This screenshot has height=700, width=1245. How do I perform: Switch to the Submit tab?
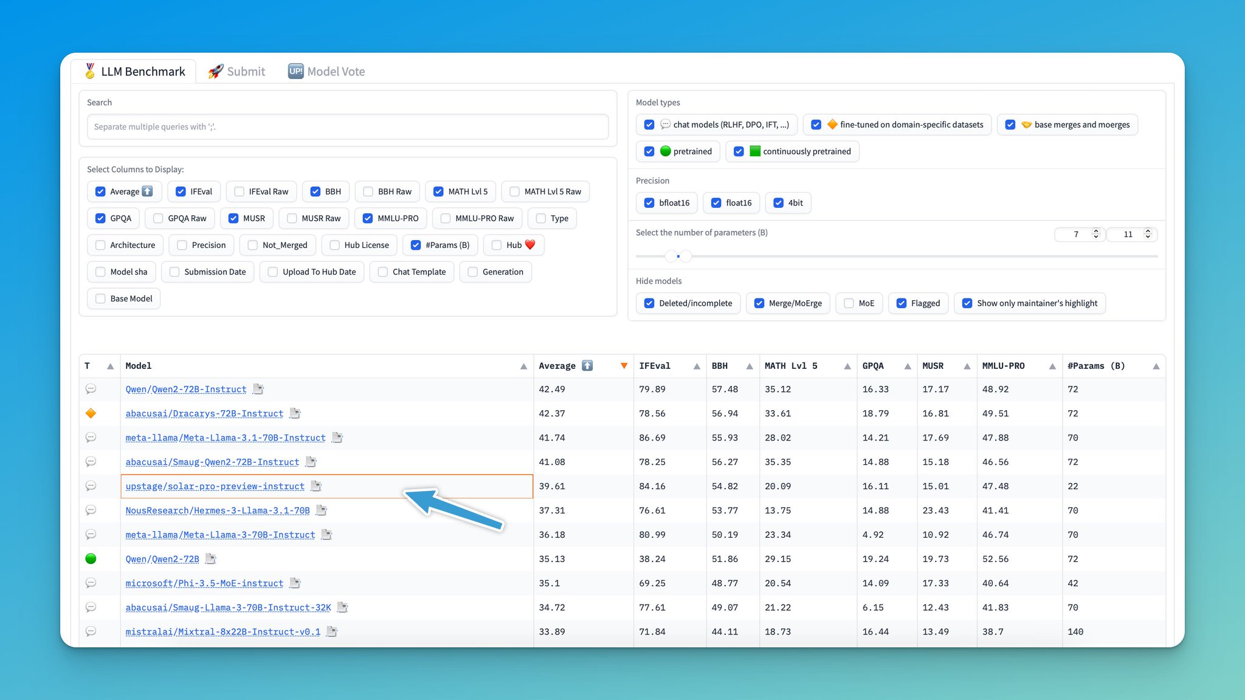click(x=236, y=71)
